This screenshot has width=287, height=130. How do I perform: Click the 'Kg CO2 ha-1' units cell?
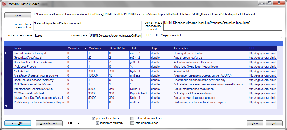tap(140, 93)
